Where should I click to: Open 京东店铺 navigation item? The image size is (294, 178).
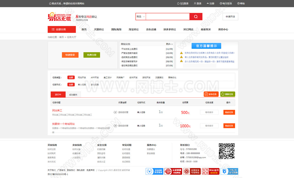point(151,29)
